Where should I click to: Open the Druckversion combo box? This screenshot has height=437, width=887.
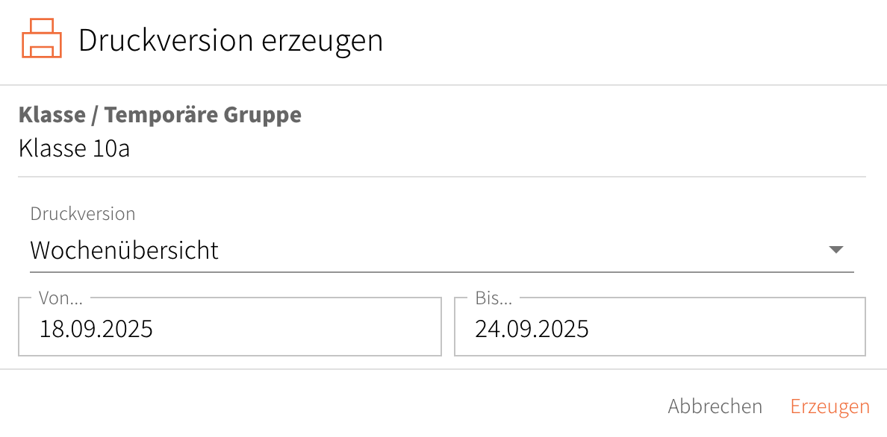[x=441, y=250]
